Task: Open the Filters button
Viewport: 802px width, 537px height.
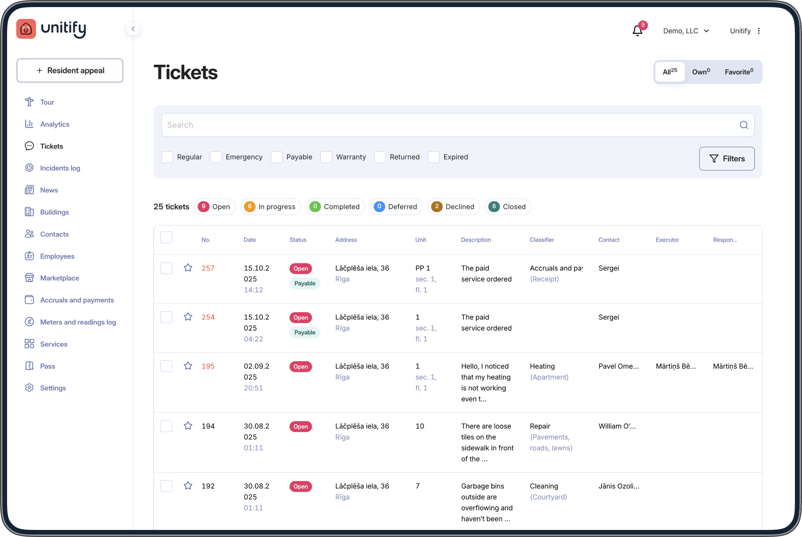Action: pyautogui.click(x=727, y=159)
